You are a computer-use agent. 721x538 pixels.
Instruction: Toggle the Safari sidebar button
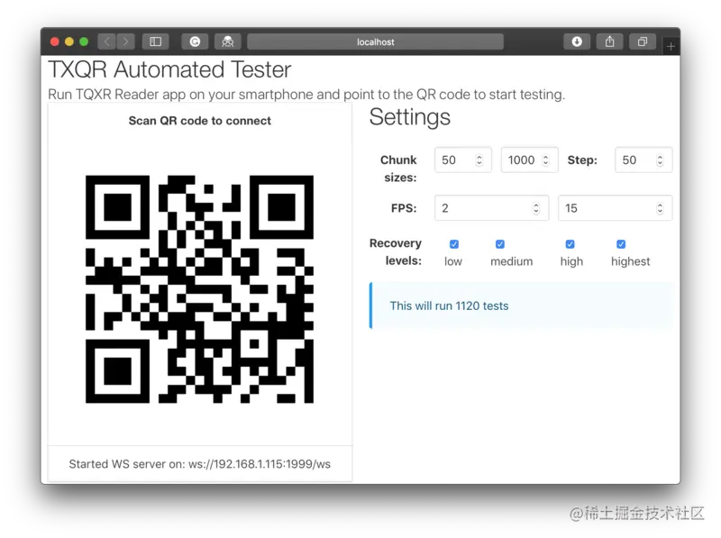click(x=155, y=41)
